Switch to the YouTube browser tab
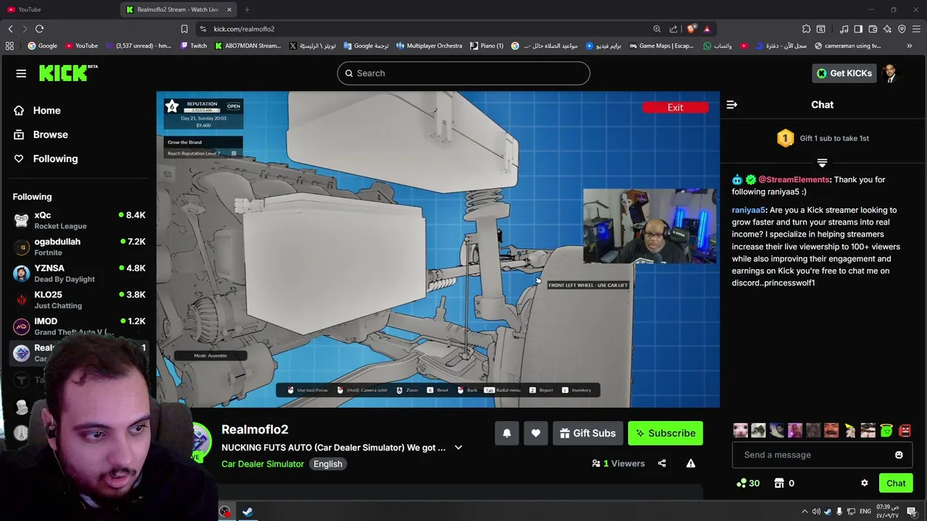927x521 pixels. coord(59,9)
